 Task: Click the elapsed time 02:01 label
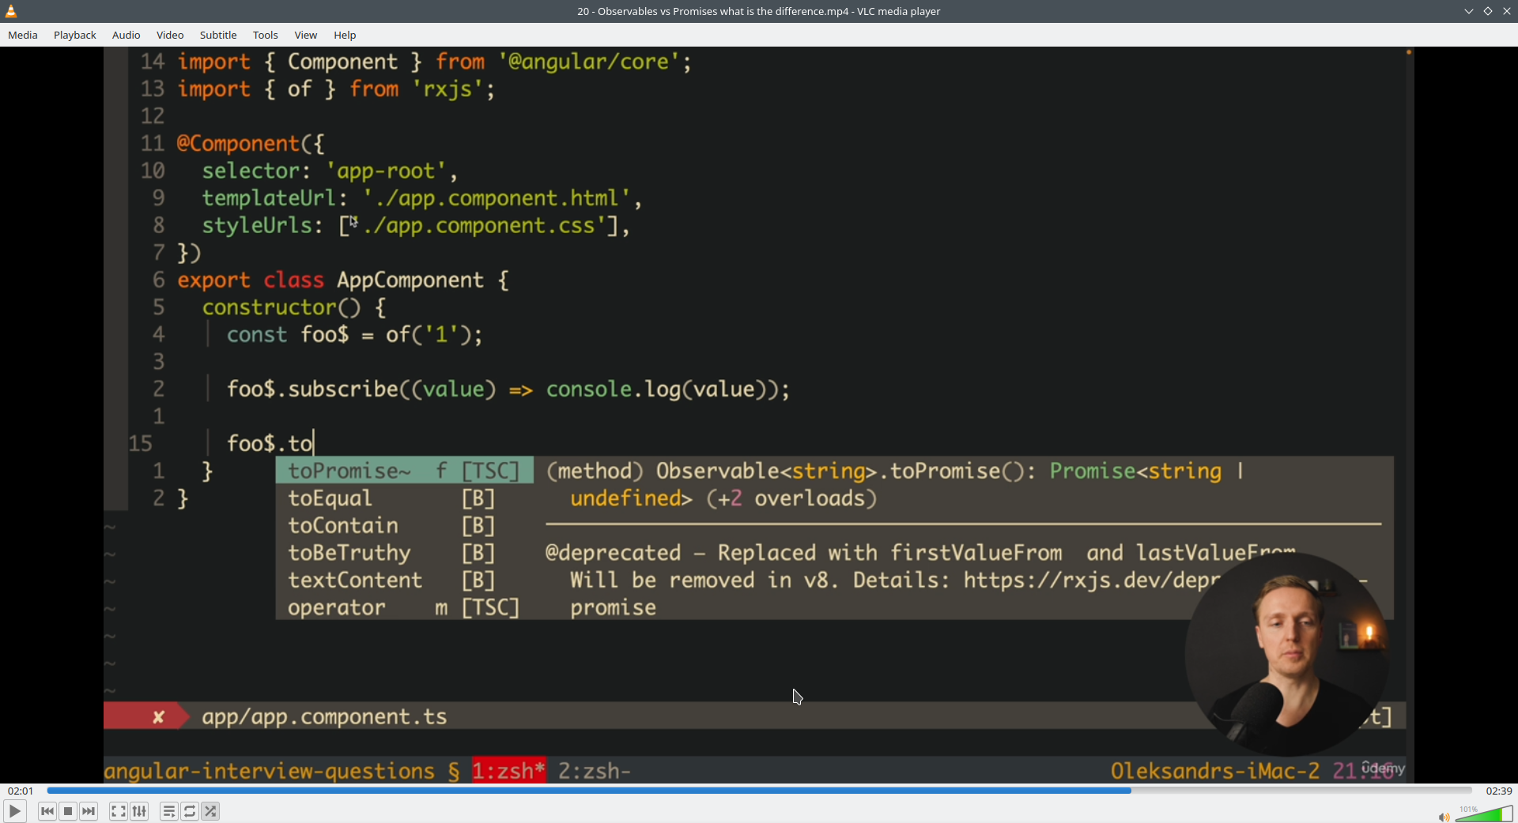point(21,791)
